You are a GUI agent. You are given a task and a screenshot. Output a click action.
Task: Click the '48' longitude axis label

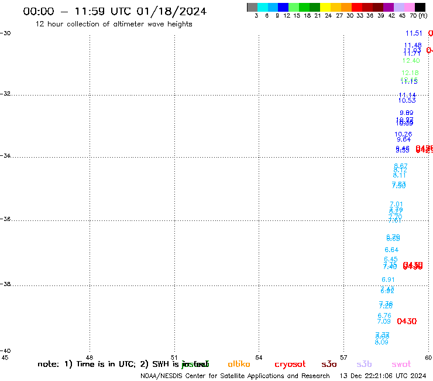(89, 358)
